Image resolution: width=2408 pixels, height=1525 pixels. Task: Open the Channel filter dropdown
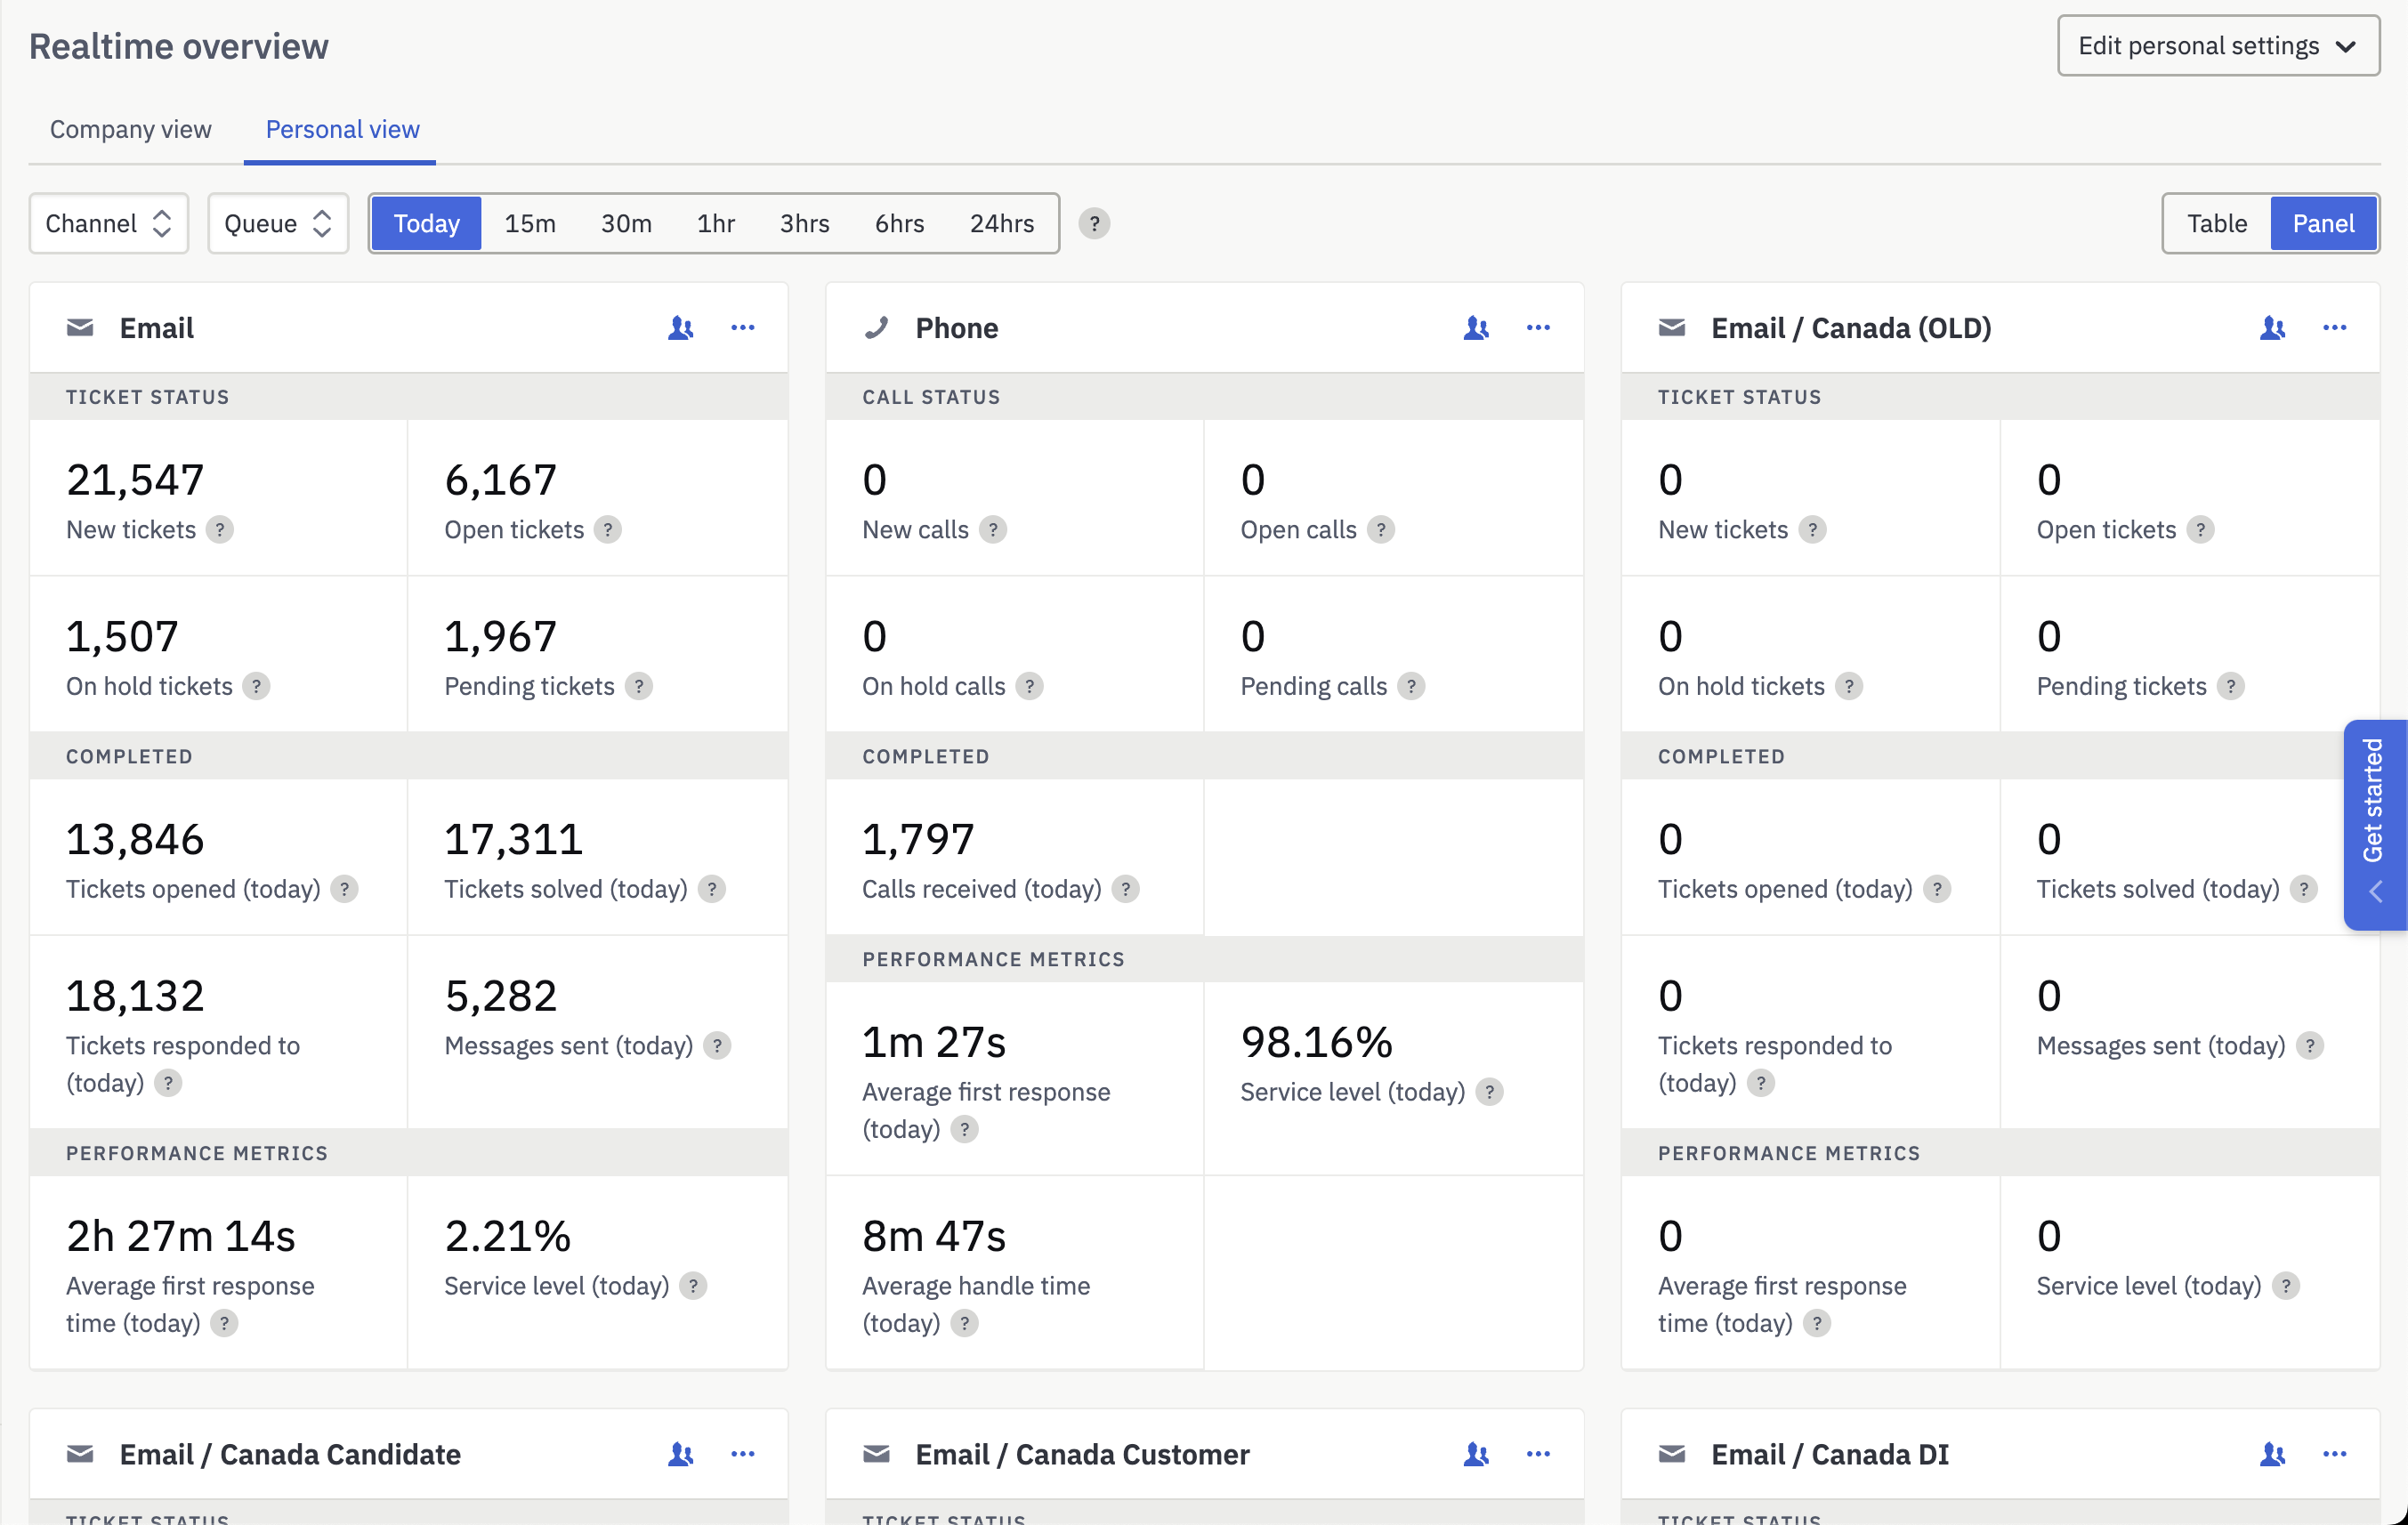pyautogui.click(x=108, y=223)
